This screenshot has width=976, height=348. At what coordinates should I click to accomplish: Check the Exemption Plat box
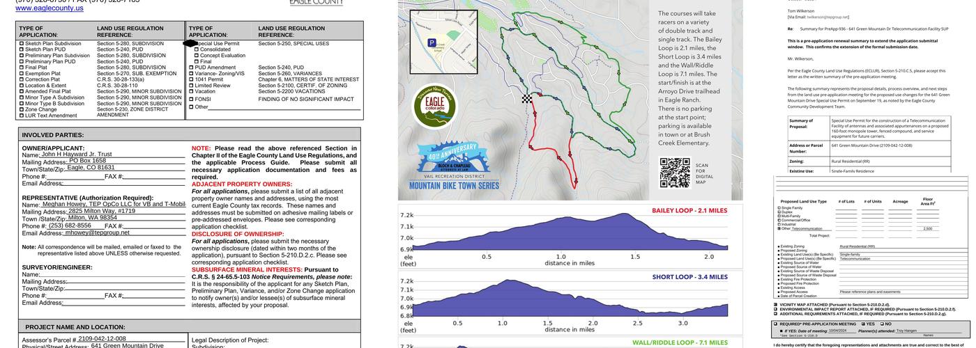pos(22,73)
